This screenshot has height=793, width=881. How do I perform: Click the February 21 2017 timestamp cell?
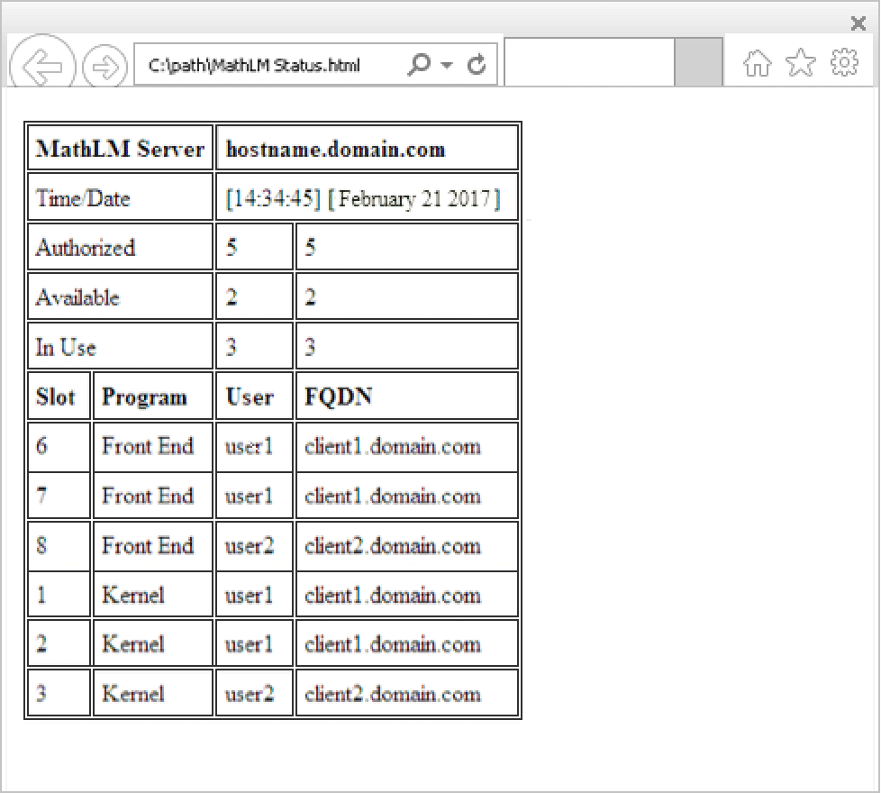tap(367, 199)
